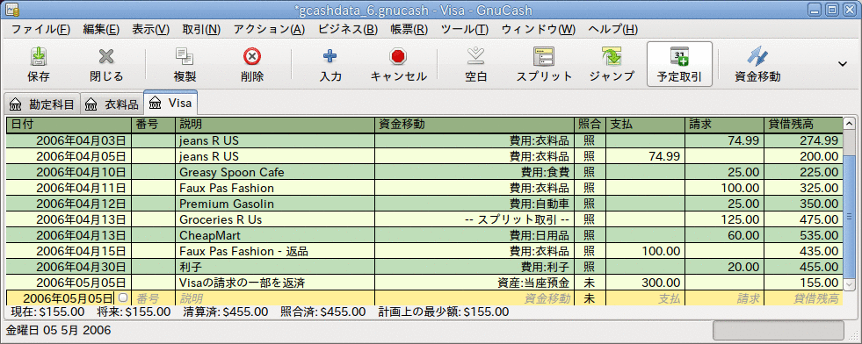Click the 125.00 charge amount
862x344 pixels.
[x=740, y=219]
